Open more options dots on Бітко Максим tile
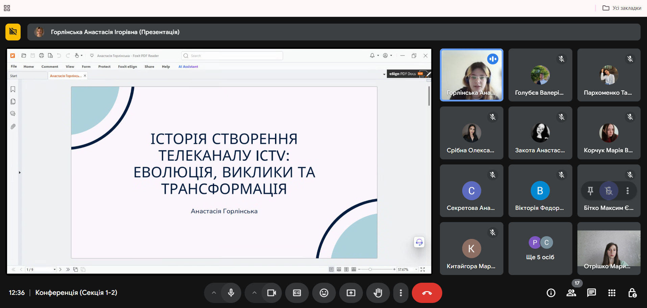This screenshot has width=647, height=308. tap(627, 191)
